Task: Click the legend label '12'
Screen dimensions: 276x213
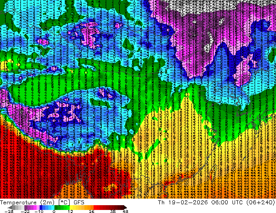Action: [71, 211]
